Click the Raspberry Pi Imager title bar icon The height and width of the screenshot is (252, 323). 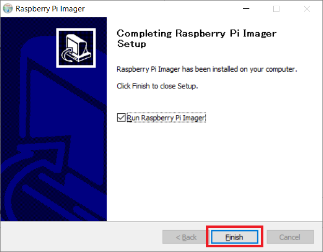pyautogui.click(x=8, y=9)
